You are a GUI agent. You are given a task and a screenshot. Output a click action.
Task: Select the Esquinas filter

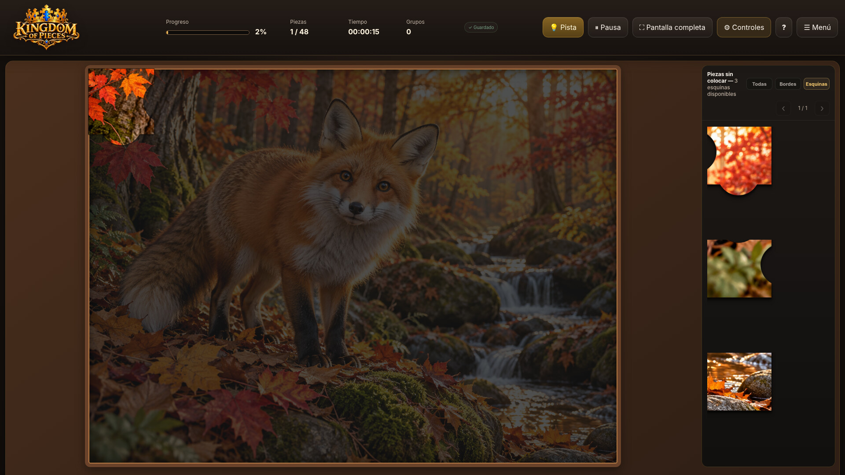[x=816, y=84]
